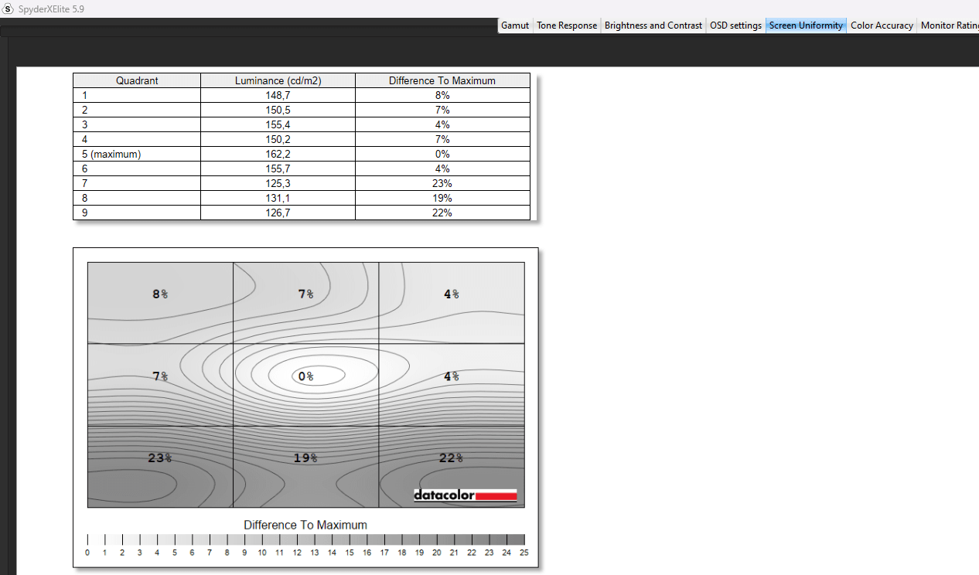The image size is (979, 575).
Task: Open the Monitor Rating tab
Action: point(949,26)
